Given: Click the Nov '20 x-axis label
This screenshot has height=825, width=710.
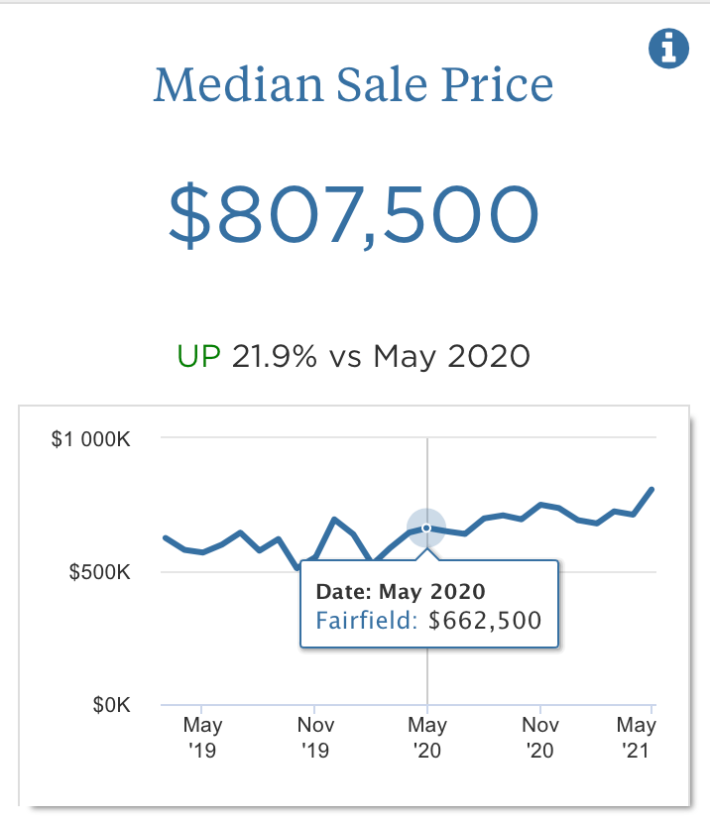Looking at the screenshot, I should [539, 738].
